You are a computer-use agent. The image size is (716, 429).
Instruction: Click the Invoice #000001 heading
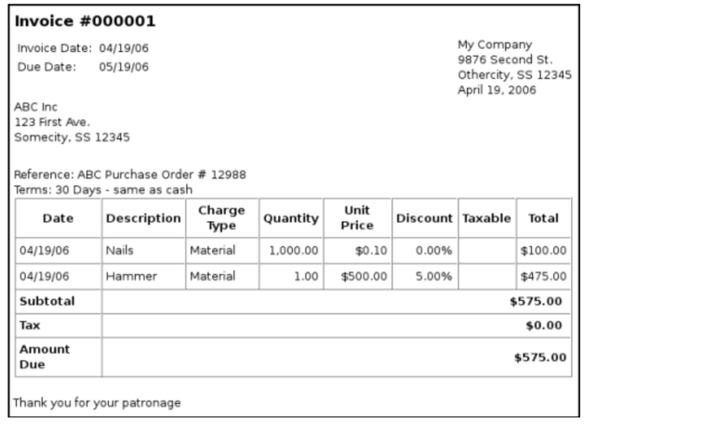pos(86,21)
